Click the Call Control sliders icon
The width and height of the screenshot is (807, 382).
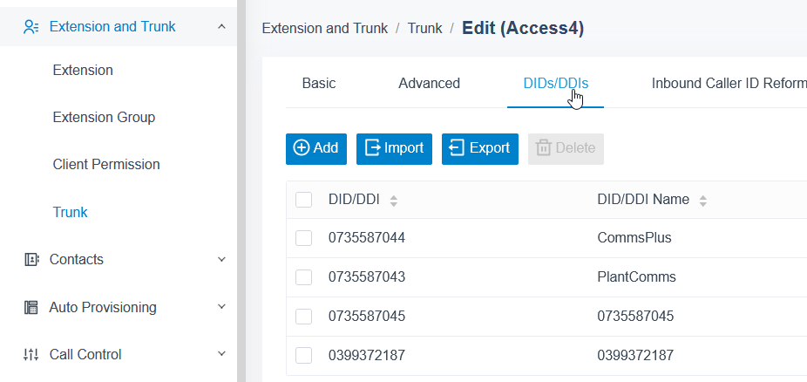click(x=31, y=355)
